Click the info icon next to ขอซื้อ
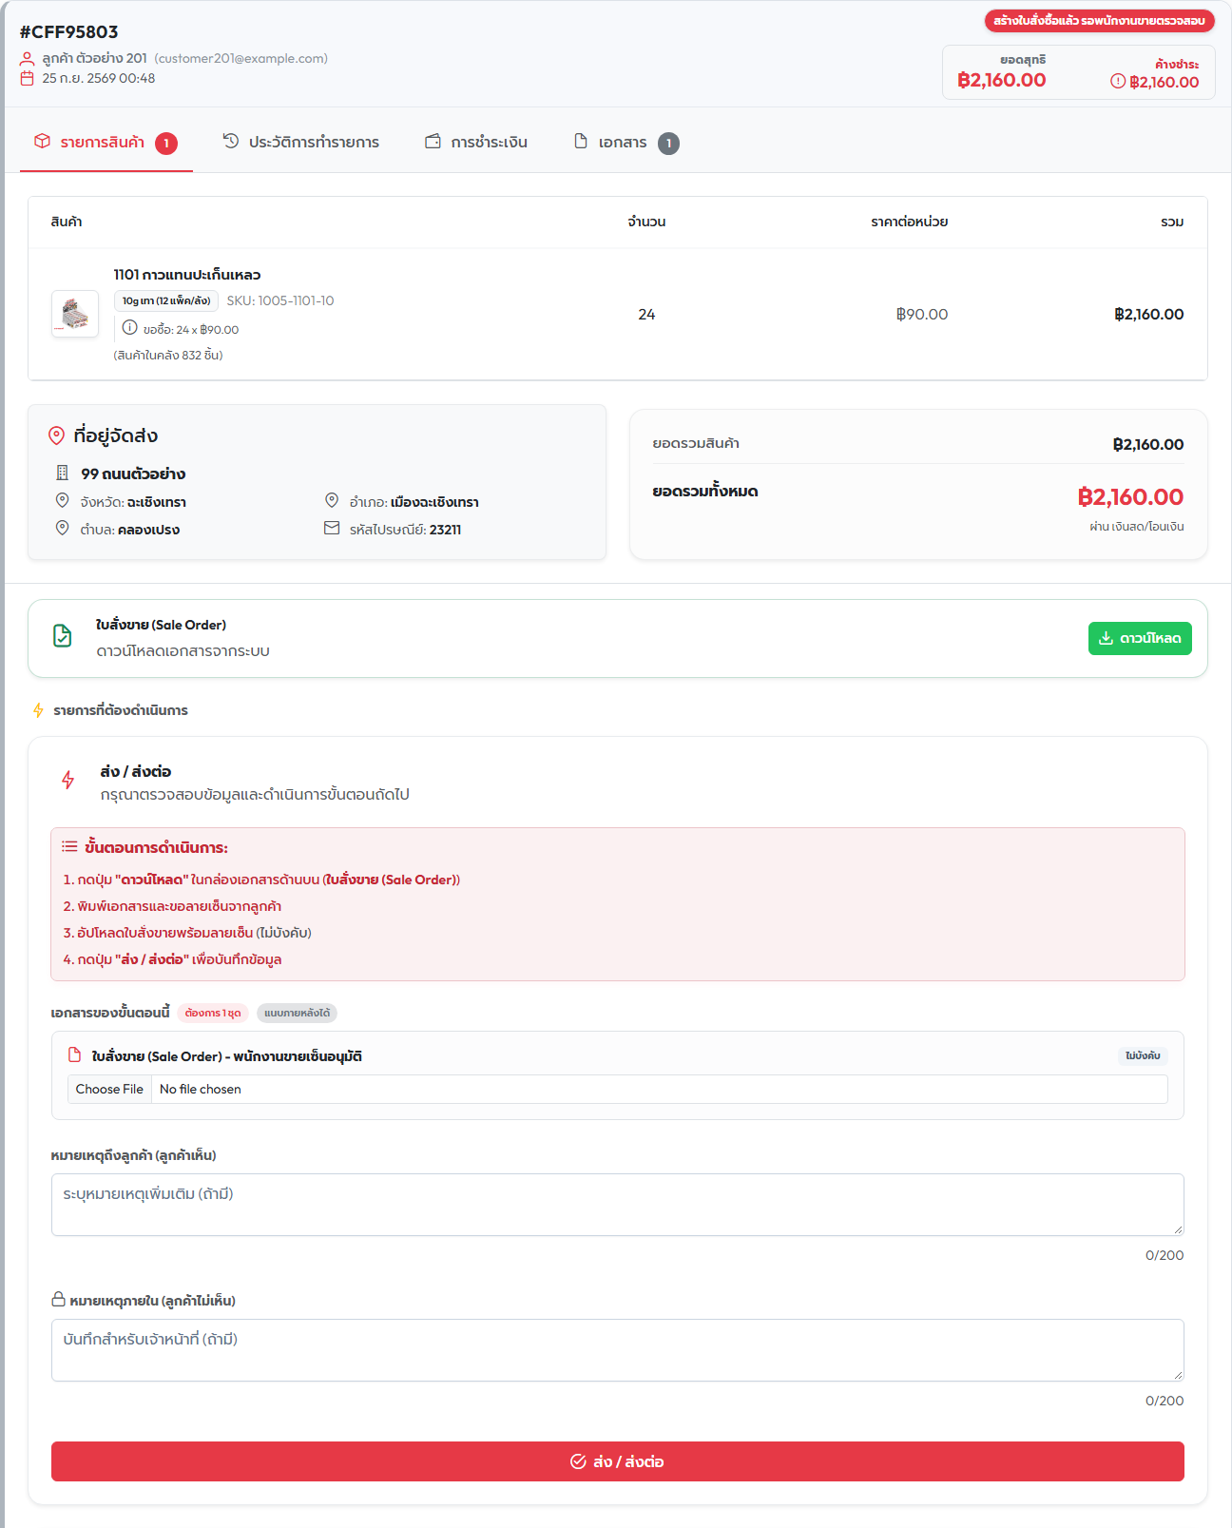The image size is (1232, 1528). tap(129, 327)
